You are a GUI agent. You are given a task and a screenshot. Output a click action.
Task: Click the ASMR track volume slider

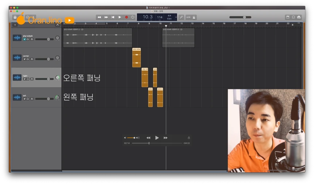click(45, 39)
